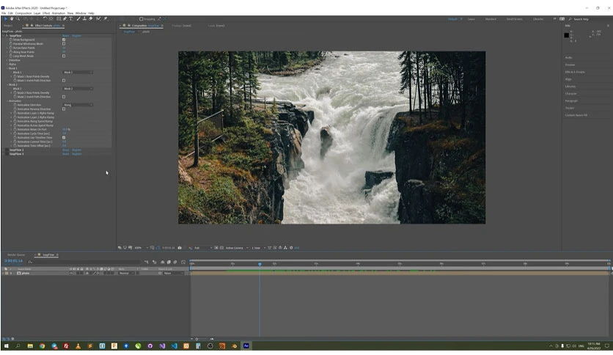Toggle the Preview Wireframe Mesh checkbox
The image size is (613, 355).
pos(64,44)
